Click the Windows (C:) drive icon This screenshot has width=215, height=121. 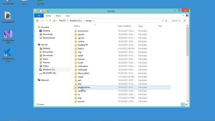41,70
